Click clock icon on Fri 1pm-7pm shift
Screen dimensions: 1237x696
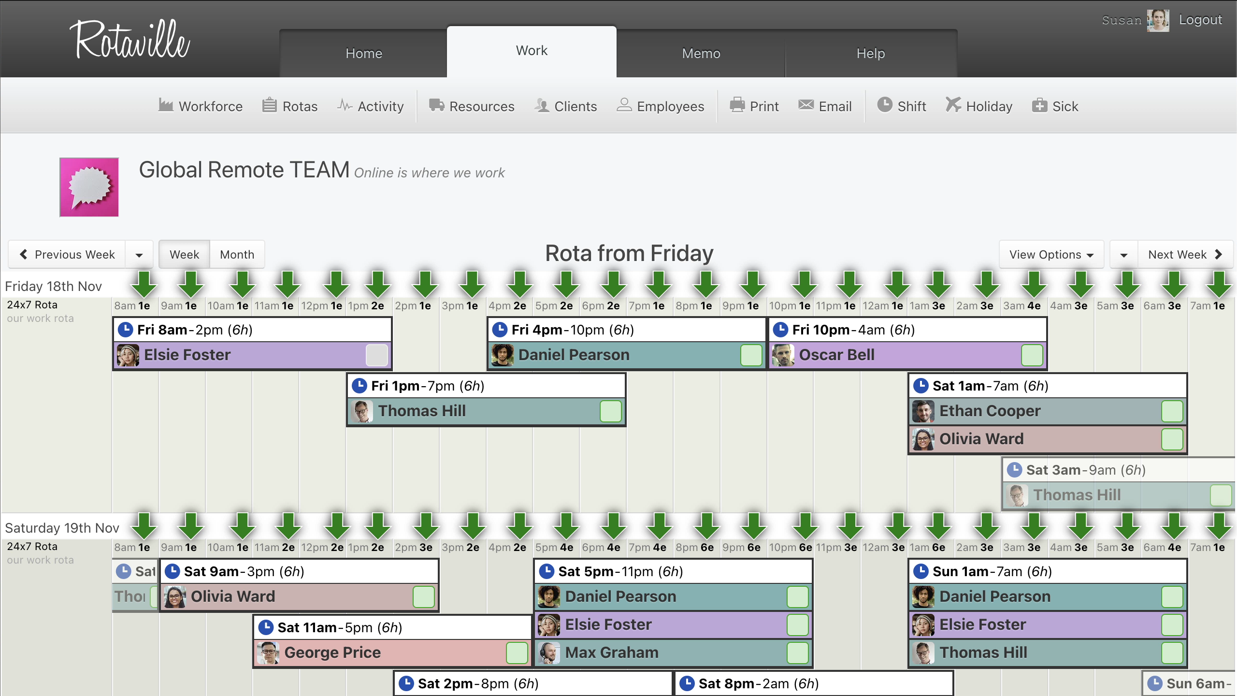click(359, 386)
